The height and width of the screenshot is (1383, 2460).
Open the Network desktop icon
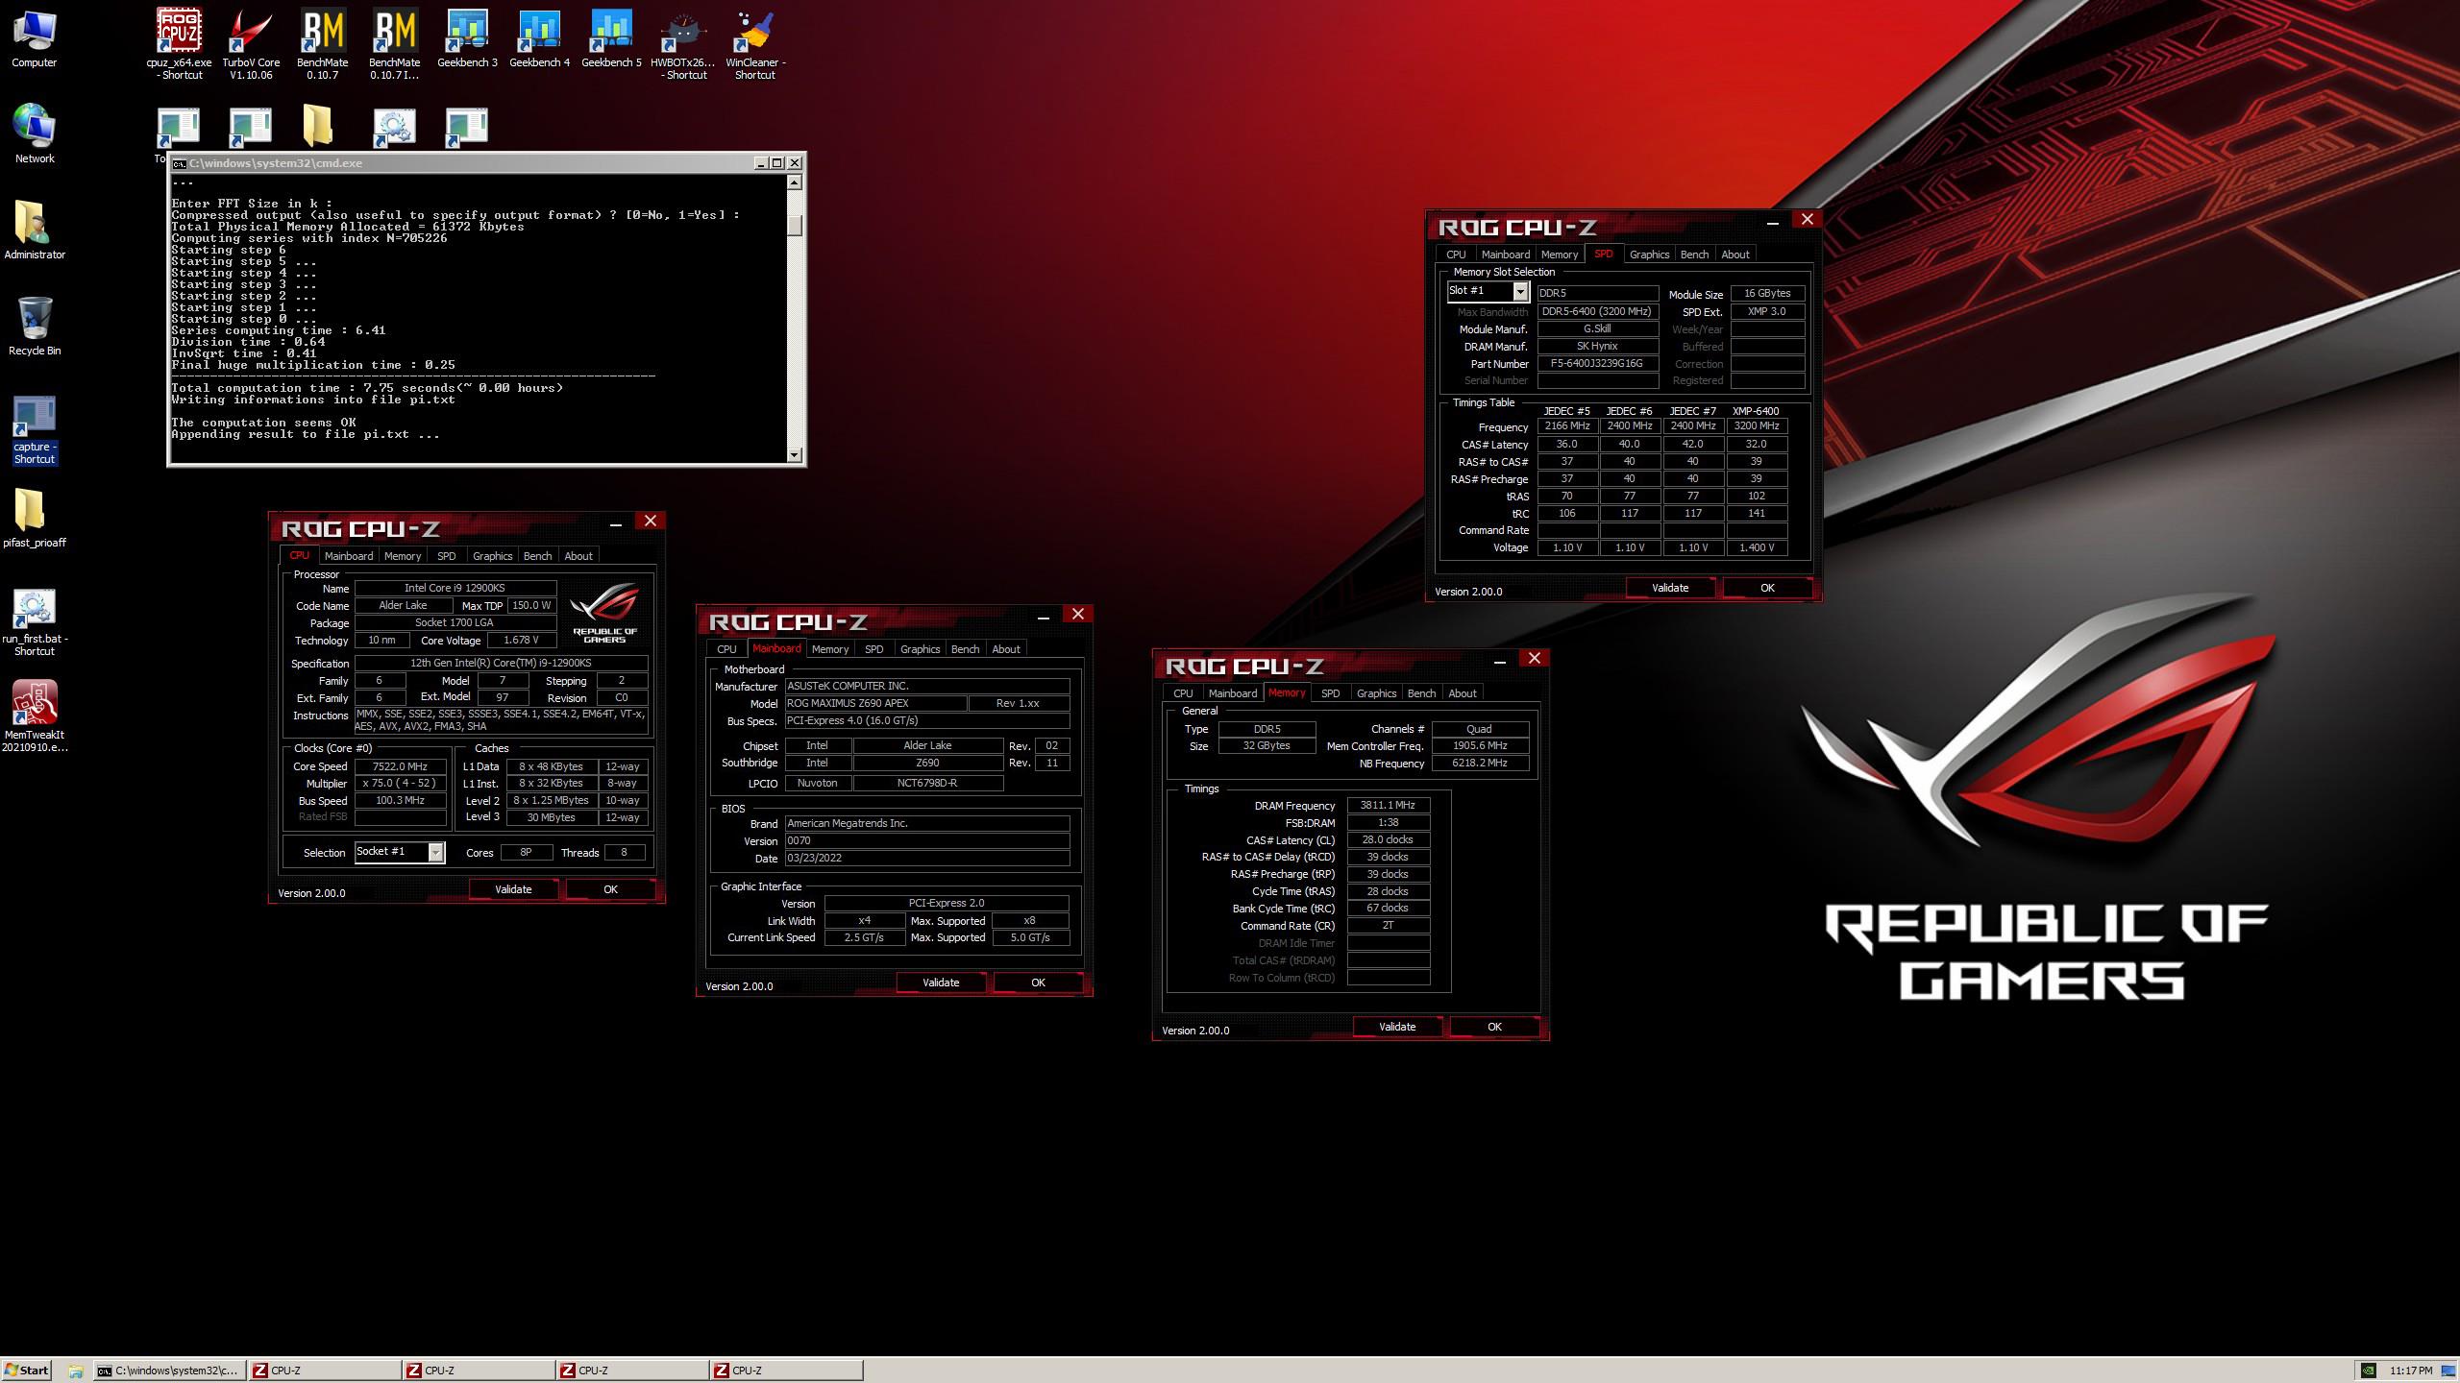(x=34, y=134)
